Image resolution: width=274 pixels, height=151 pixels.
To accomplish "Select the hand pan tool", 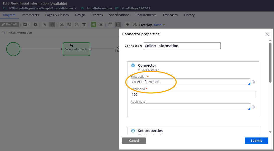I will pyautogui.click(x=52, y=25).
